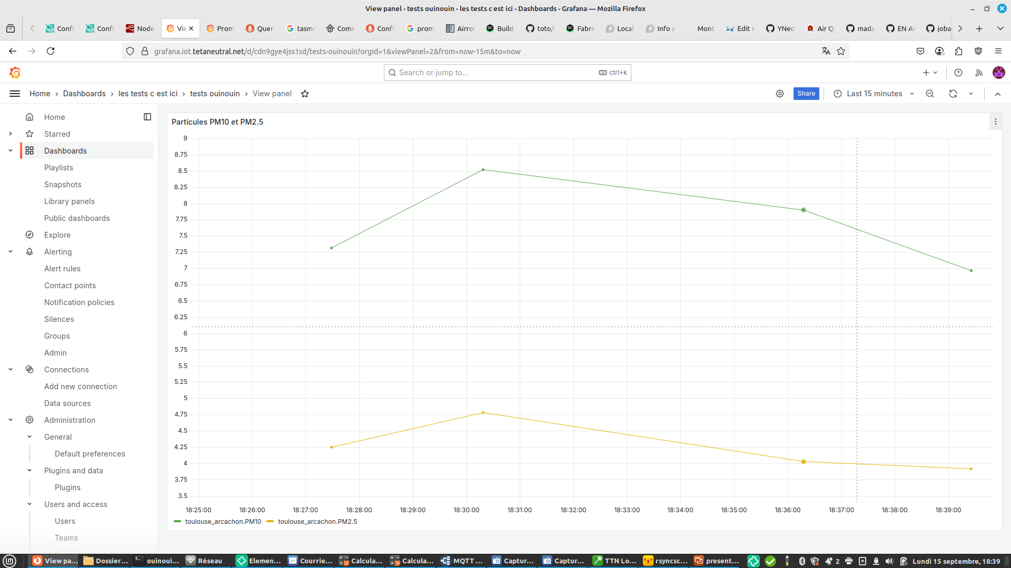Toggle the hamburger navigation menu

tap(15, 94)
